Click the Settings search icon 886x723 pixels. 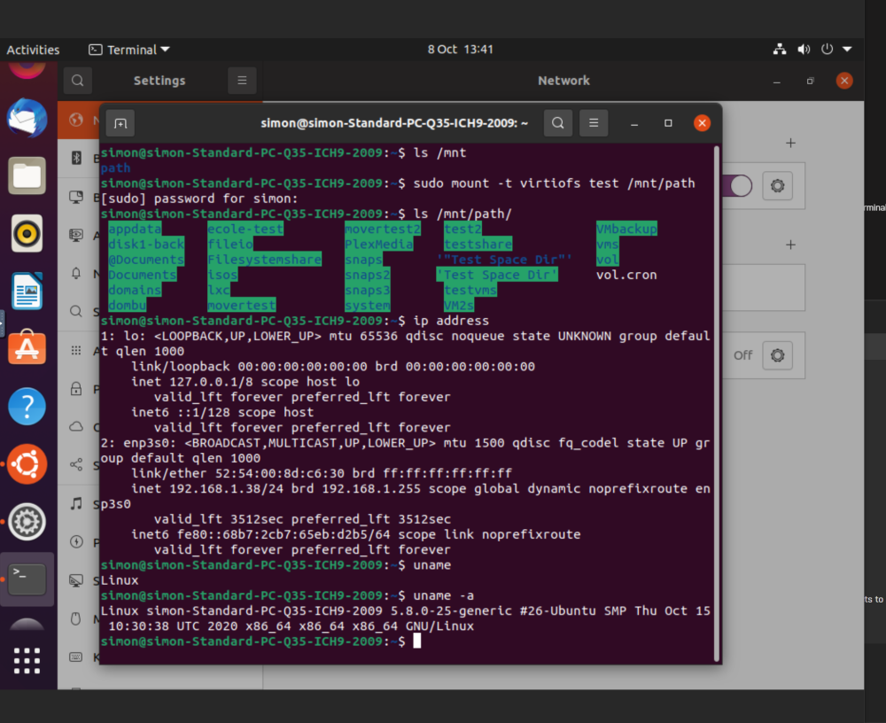[x=78, y=81]
